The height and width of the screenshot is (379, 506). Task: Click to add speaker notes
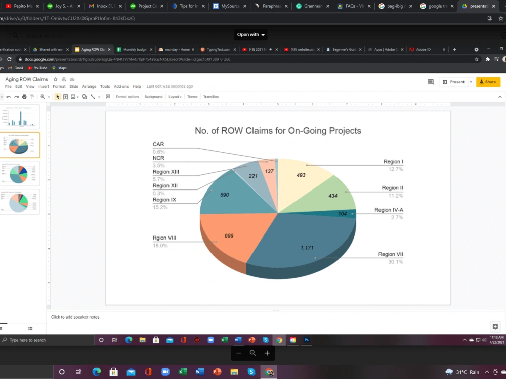pyautogui.click(x=75, y=317)
